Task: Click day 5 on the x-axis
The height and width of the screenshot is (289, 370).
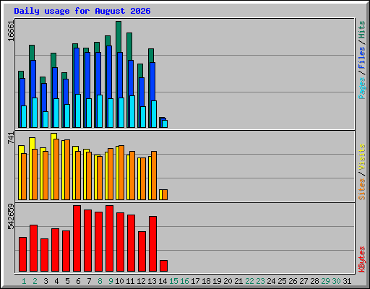Action: point(67,281)
